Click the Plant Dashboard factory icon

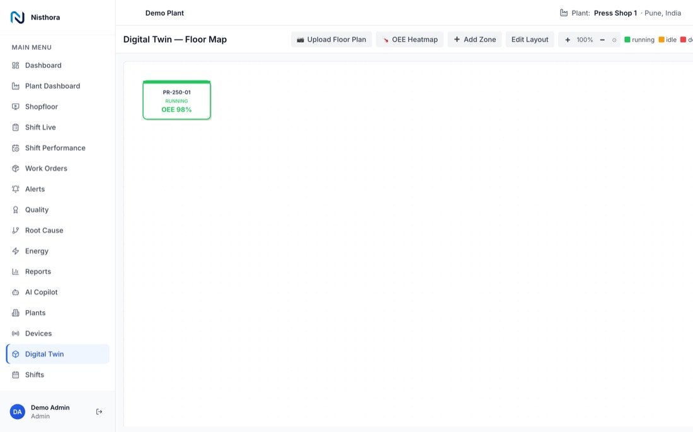point(16,86)
